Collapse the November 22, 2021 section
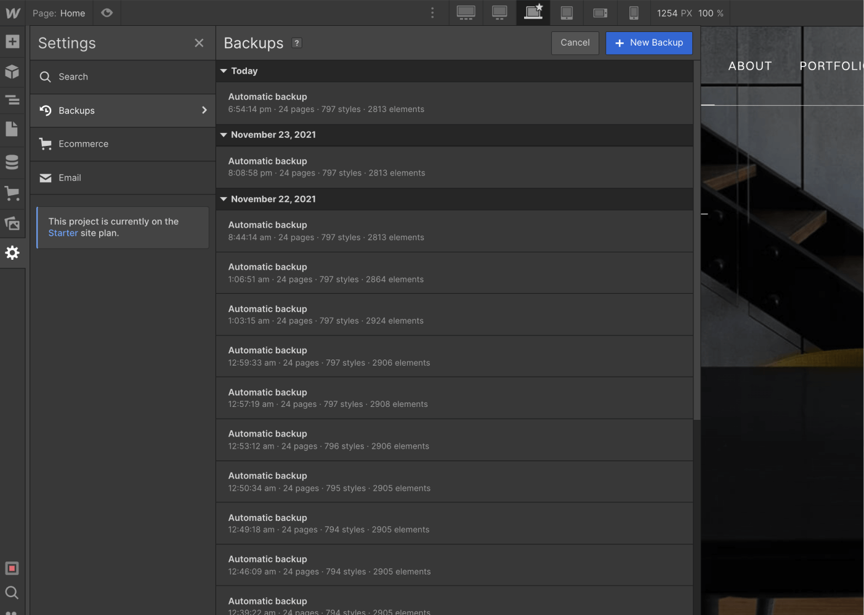 (x=224, y=199)
